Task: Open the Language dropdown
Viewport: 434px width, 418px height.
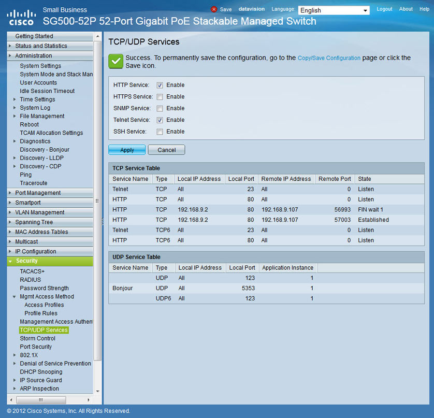Action: tap(334, 10)
